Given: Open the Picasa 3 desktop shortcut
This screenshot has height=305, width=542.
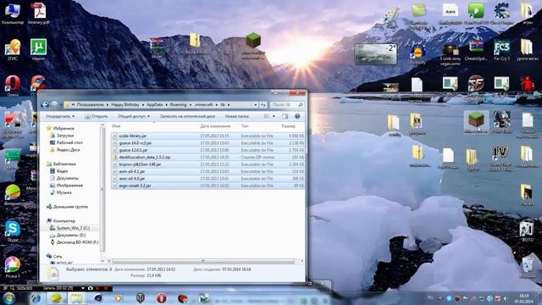Looking at the screenshot, I should 13,267.
